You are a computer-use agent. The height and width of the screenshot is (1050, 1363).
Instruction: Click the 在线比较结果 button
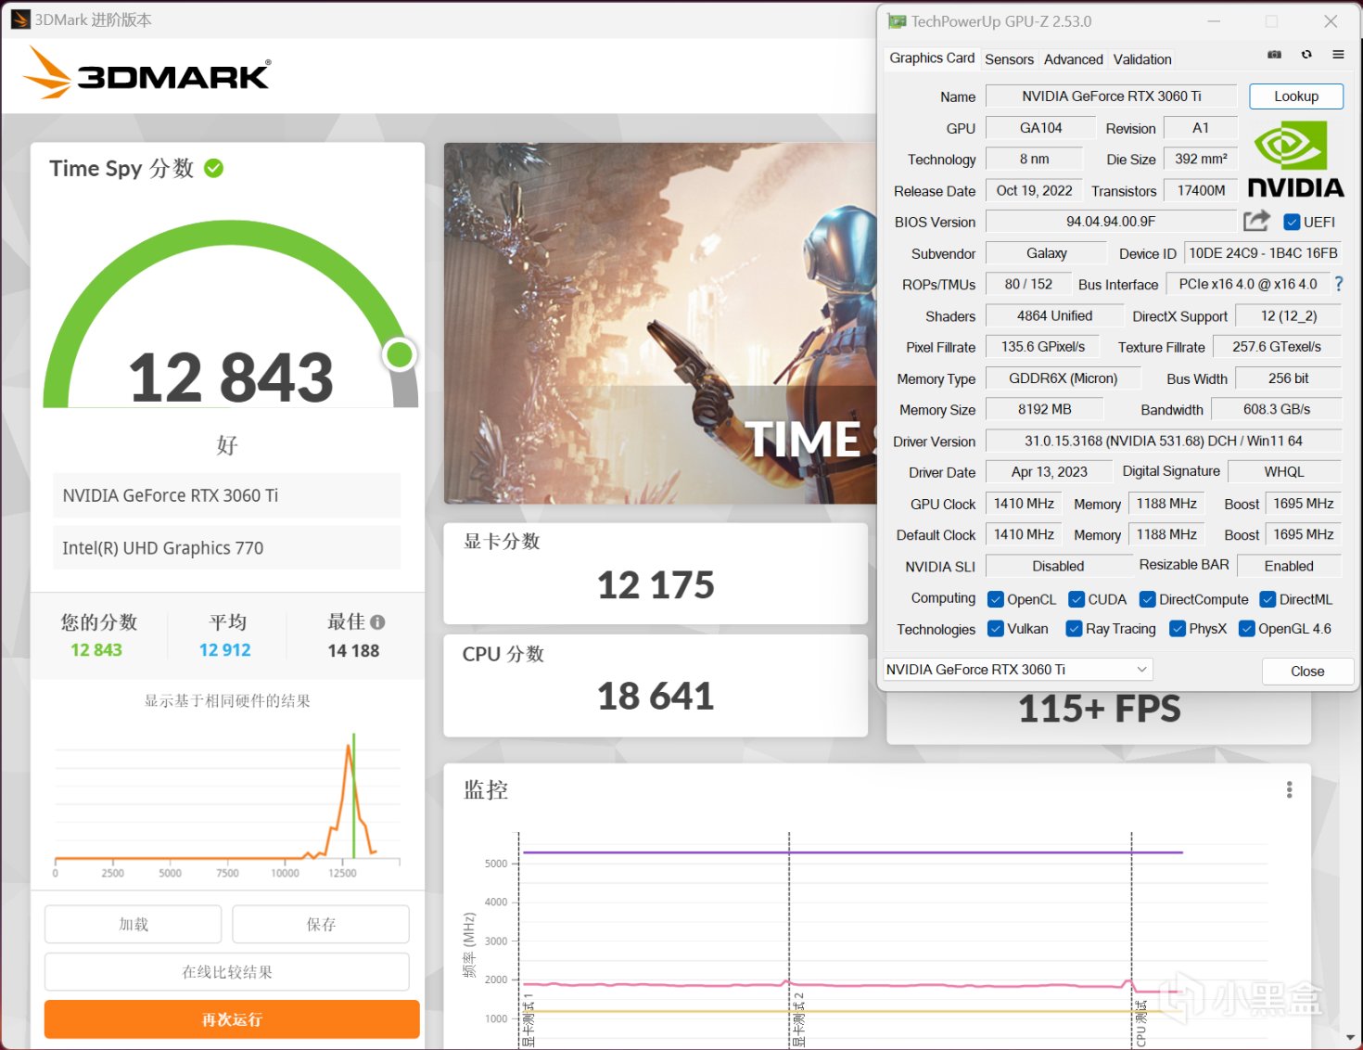click(227, 972)
